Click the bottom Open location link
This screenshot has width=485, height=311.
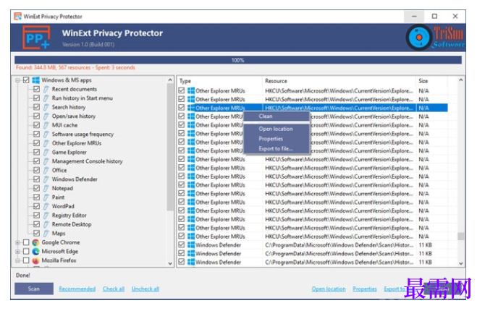coord(329,289)
